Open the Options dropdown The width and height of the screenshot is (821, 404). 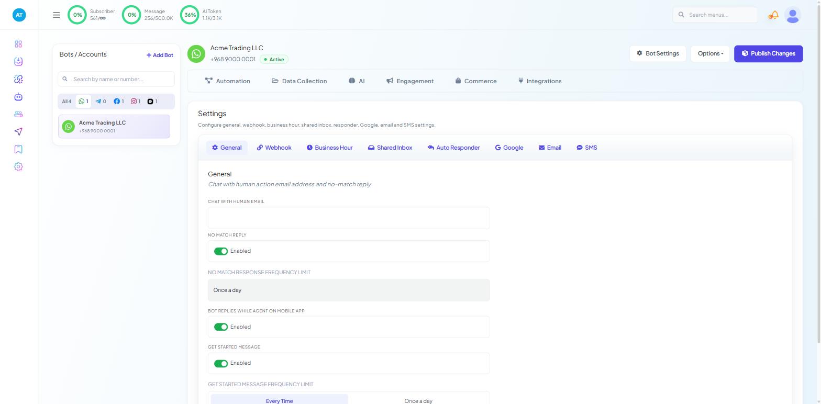711,53
